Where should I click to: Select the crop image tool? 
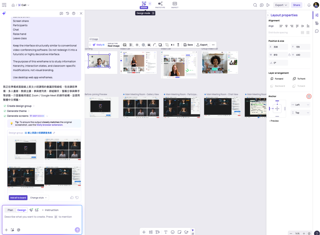coord(167,45)
